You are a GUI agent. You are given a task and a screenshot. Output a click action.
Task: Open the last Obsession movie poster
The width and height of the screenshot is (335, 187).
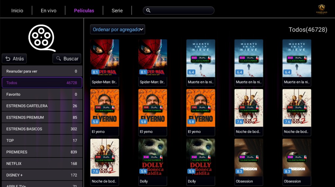[297, 158]
